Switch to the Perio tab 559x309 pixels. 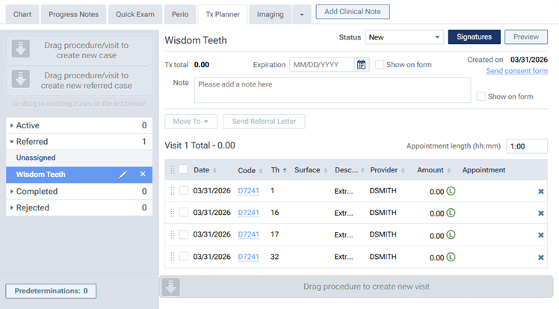click(179, 14)
